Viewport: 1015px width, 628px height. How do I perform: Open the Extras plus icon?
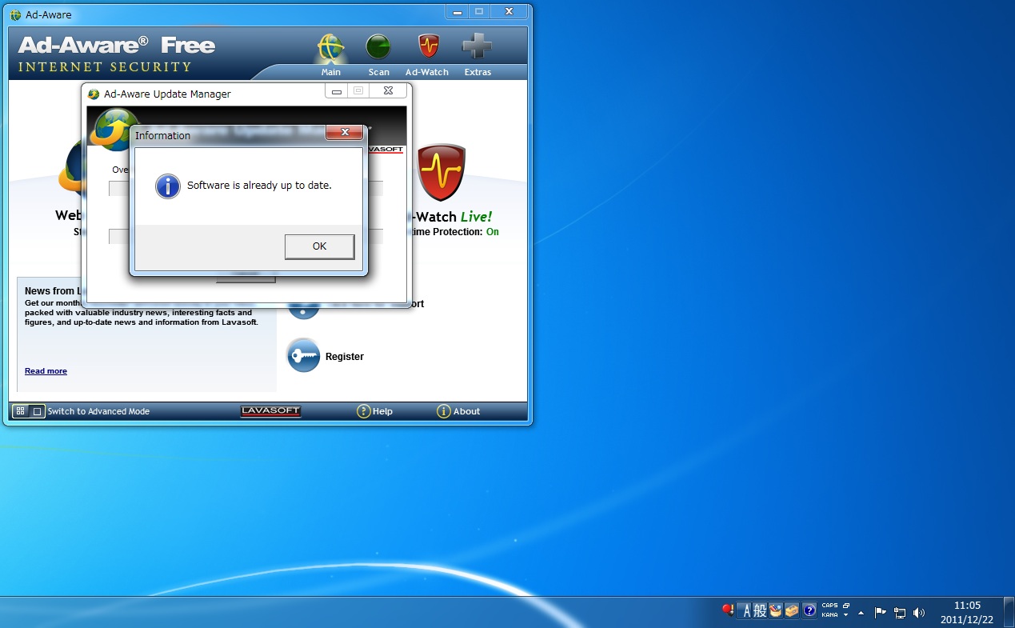[478, 46]
